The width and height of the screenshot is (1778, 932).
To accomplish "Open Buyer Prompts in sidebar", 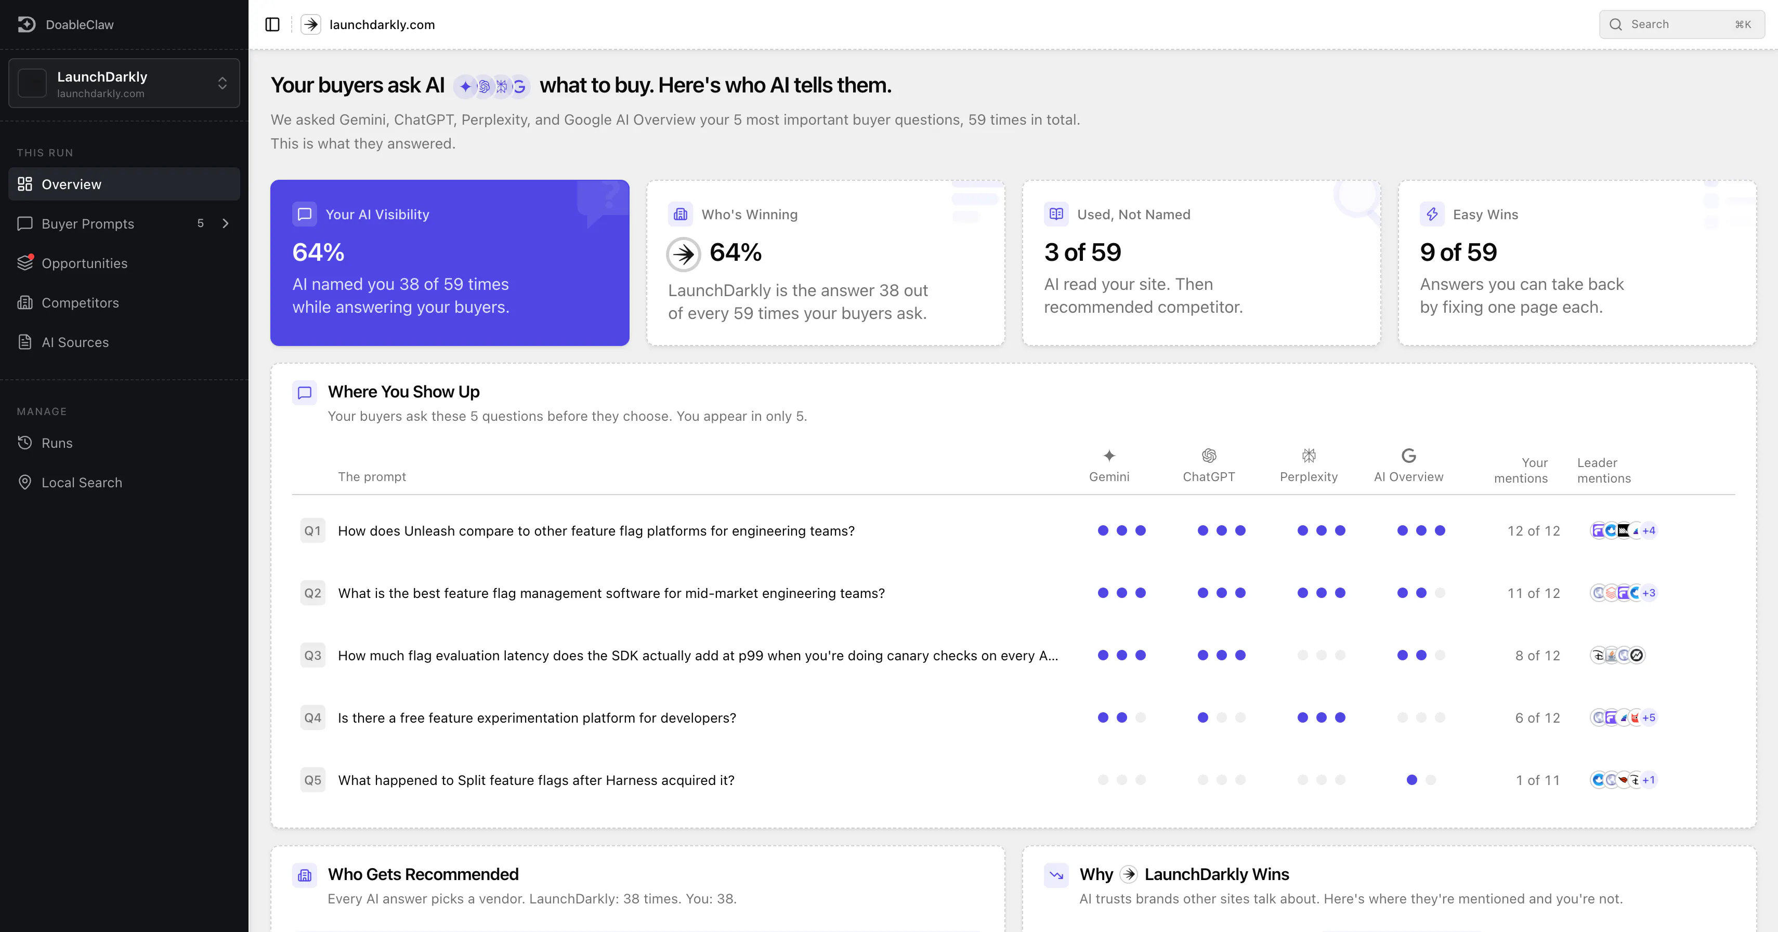I will (x=124, y=223).
